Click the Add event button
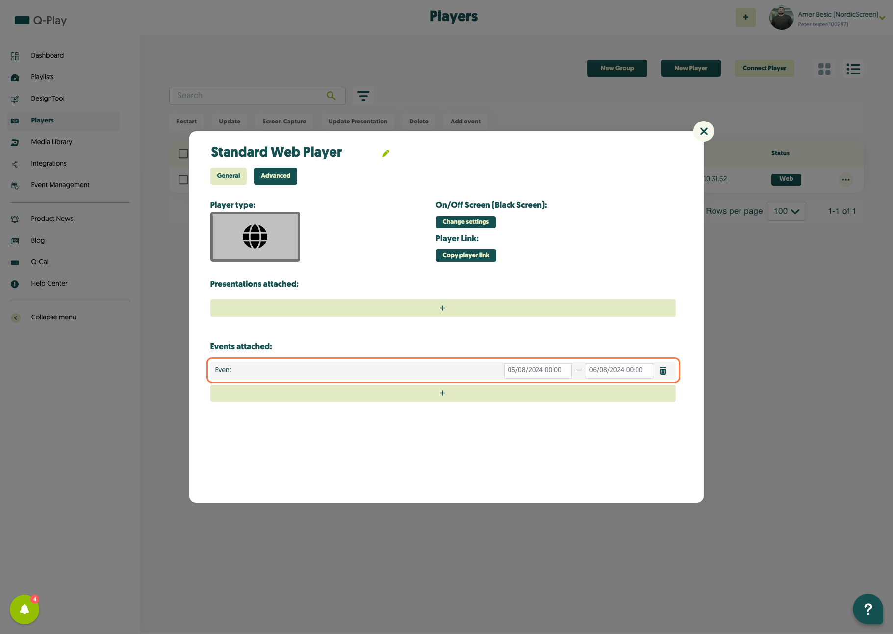The height and width of the screenshot is (634, 893). (x=466, y=122)
